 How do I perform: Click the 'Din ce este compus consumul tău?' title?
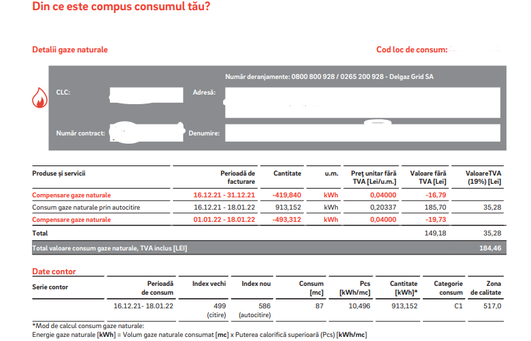121,6
